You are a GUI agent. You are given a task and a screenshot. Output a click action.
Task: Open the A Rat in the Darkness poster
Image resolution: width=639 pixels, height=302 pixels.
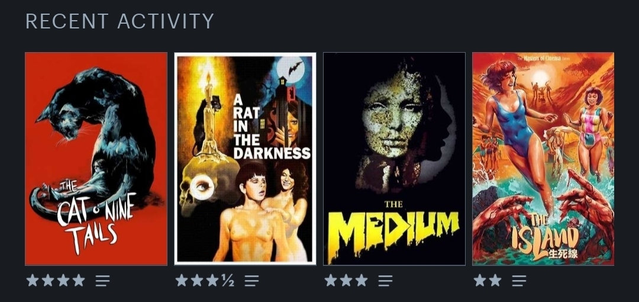245,159
